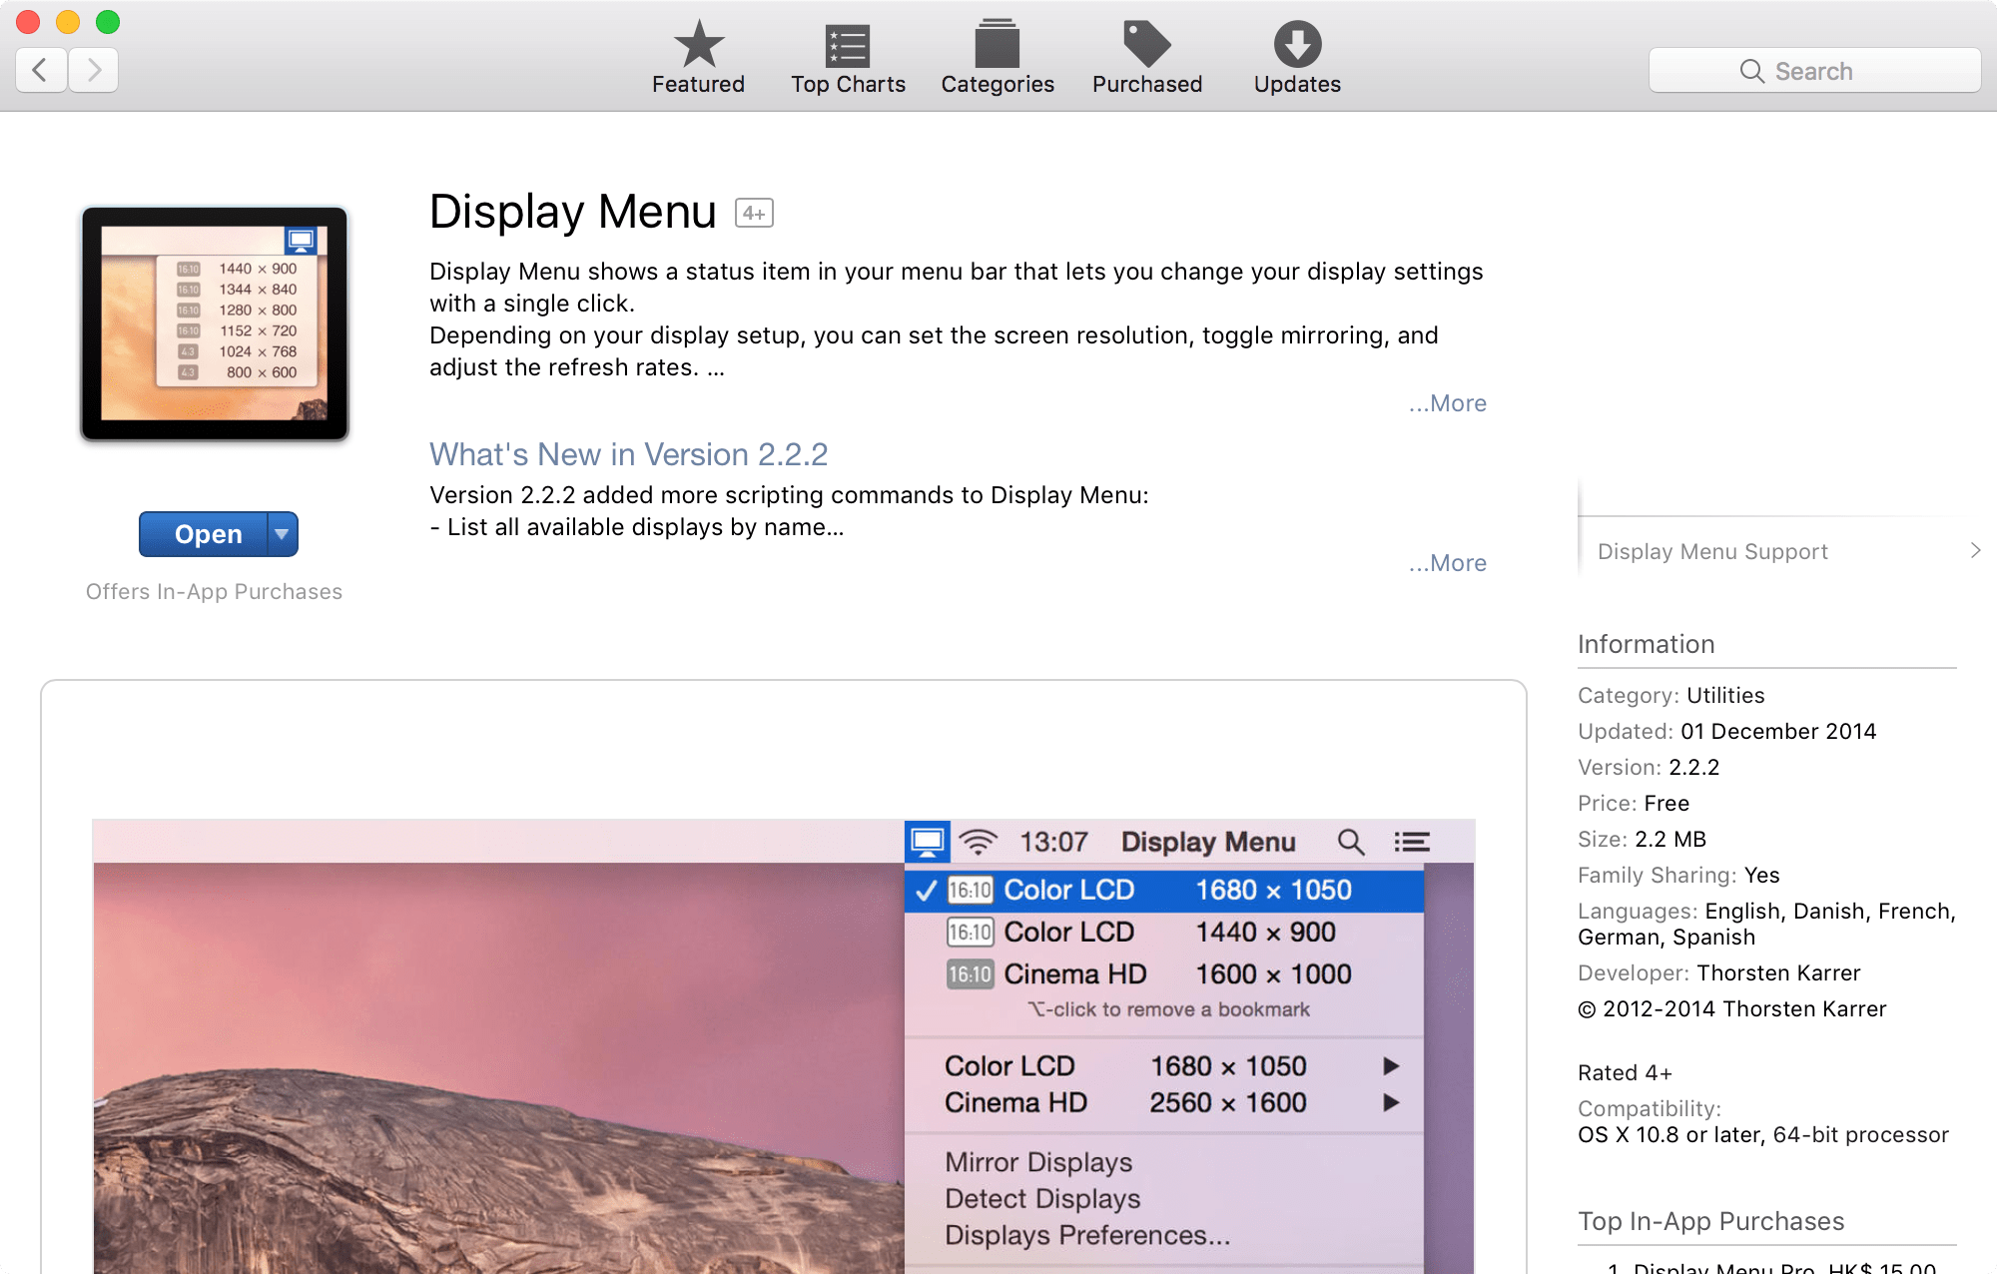This screenshot has height=1274, width=1997.
Task: Go to Top Charts list icon
Action: tap(848, 45)
